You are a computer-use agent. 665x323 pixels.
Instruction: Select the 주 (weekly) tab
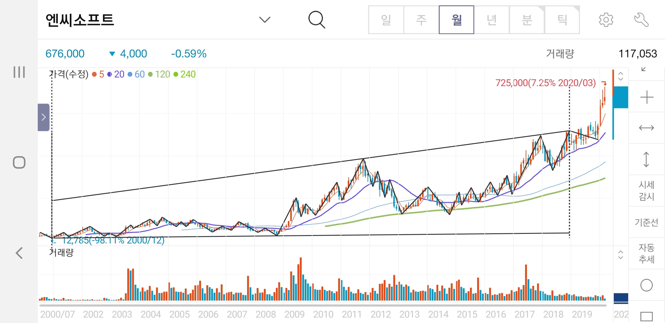pos(421,20)
